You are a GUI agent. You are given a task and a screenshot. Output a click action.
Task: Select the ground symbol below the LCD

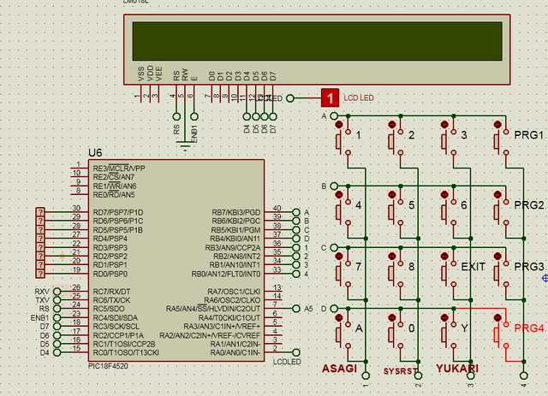coord(185,145)
